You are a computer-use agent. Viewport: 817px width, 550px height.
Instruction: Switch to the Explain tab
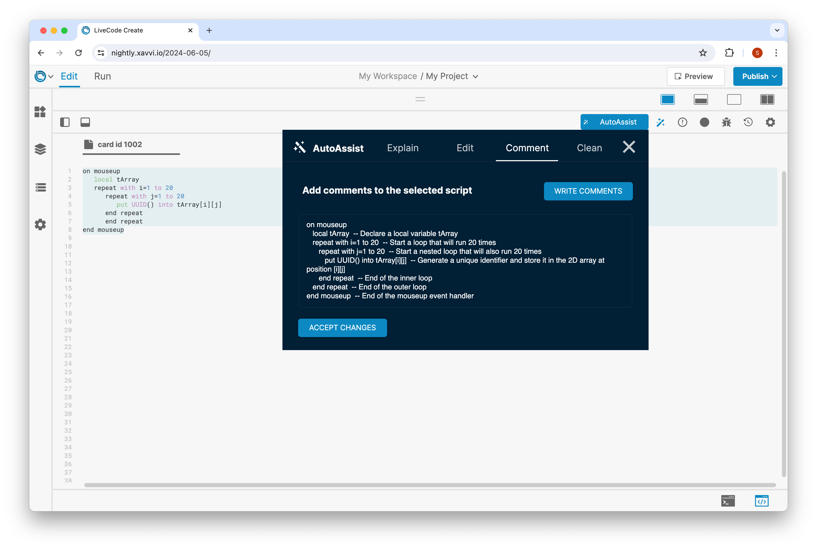[402, 148]
